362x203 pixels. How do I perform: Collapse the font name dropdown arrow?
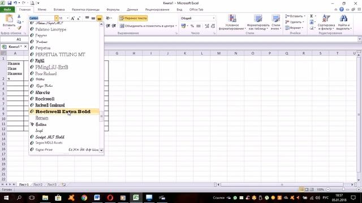point(57,18)
